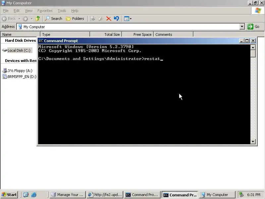Open the Help menu
Image resolution: width=265 pixels, height=199 pixels.
point(75,11)
